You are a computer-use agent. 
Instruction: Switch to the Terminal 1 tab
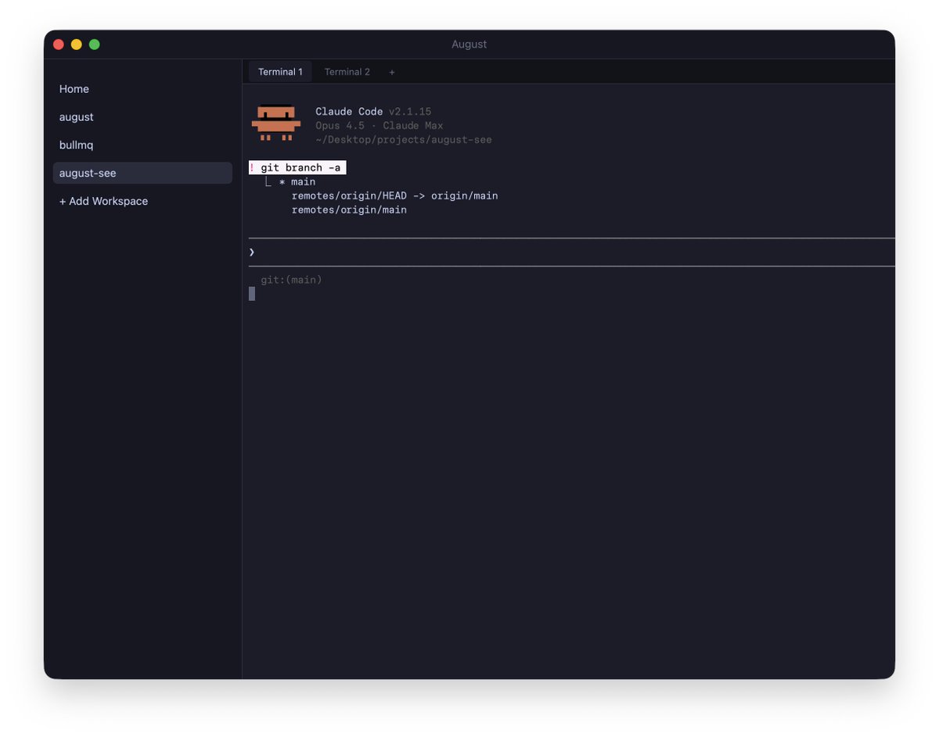click(280, 72)
